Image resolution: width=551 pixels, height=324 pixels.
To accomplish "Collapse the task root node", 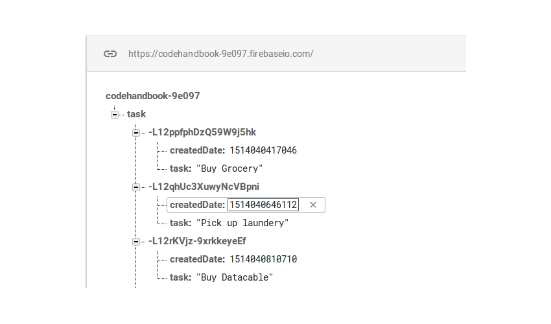I will click(x=115, y=115).
